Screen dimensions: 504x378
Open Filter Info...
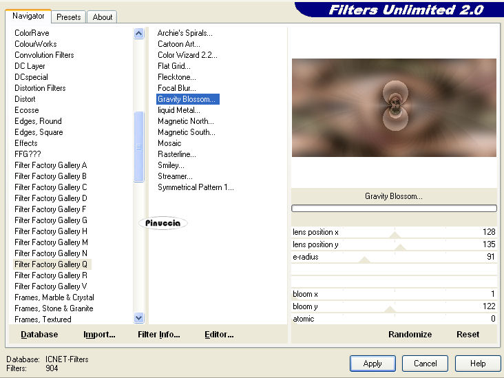[x=159, y=335]
